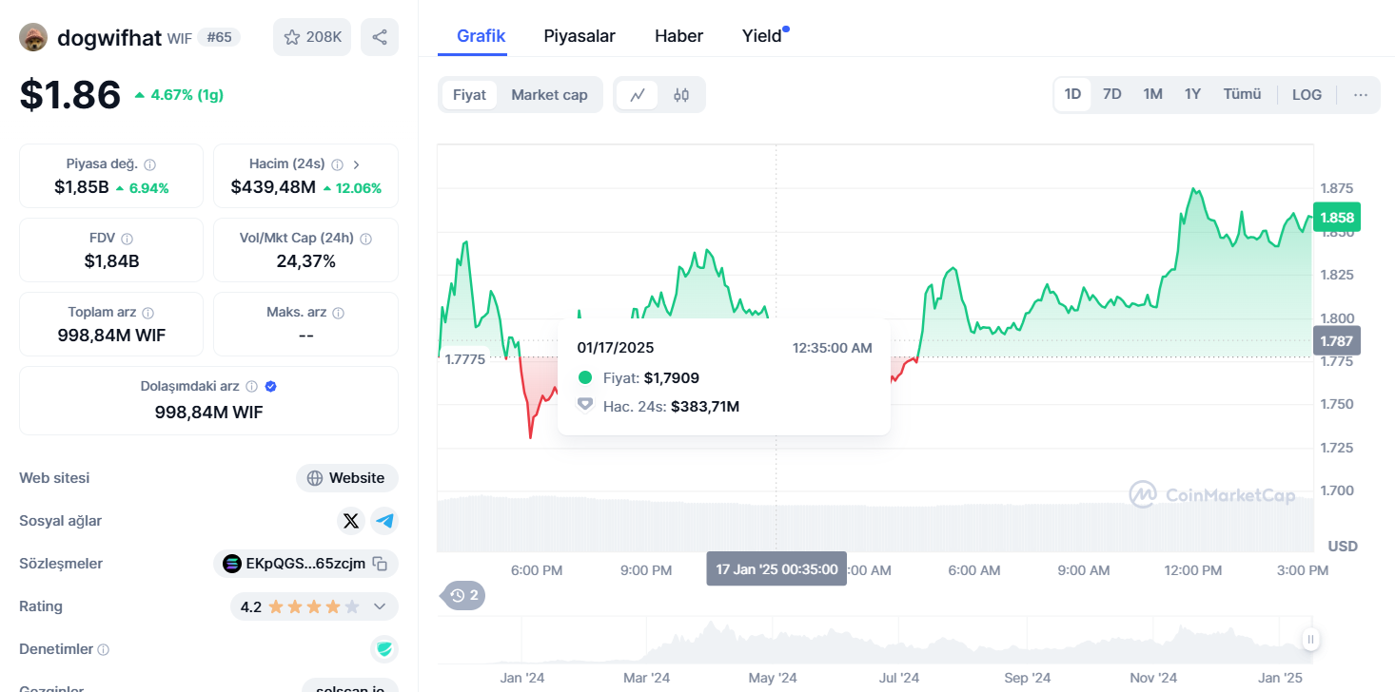
Task: Click the Mar '24 overview axis label
Action: point(647,678)
